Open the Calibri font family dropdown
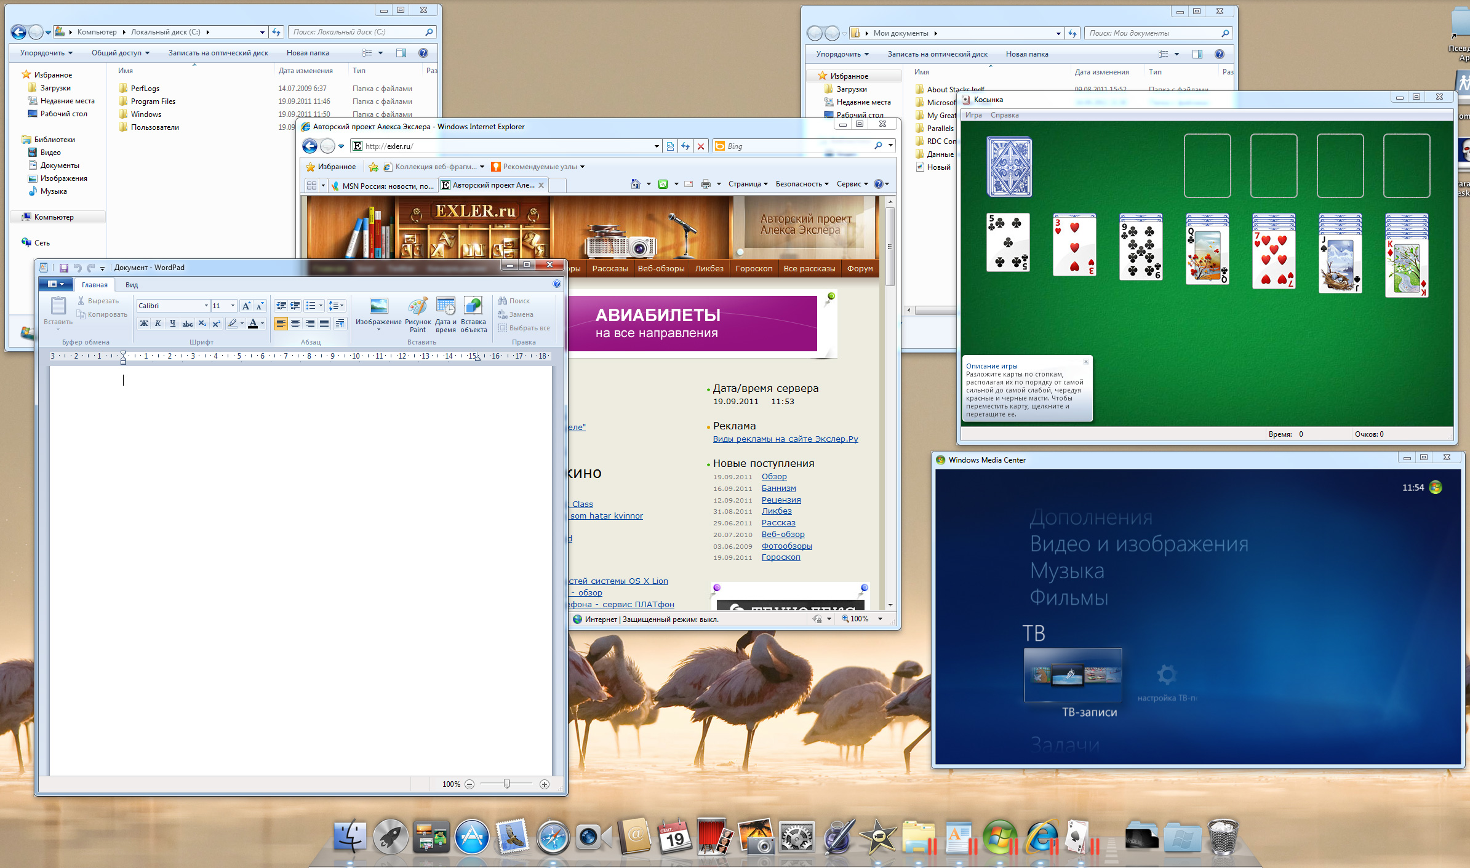Image resolution: width=1470 pixels, height=868 pixels. click(206, 306)
